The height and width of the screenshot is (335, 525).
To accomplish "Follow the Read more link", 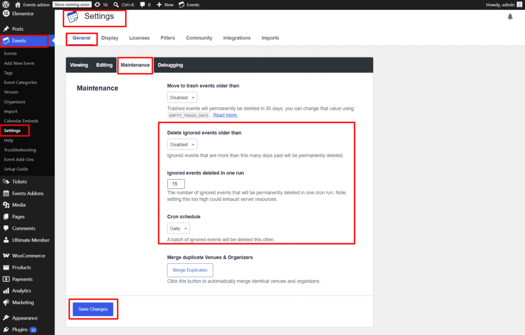I will [x=226, y=115].
